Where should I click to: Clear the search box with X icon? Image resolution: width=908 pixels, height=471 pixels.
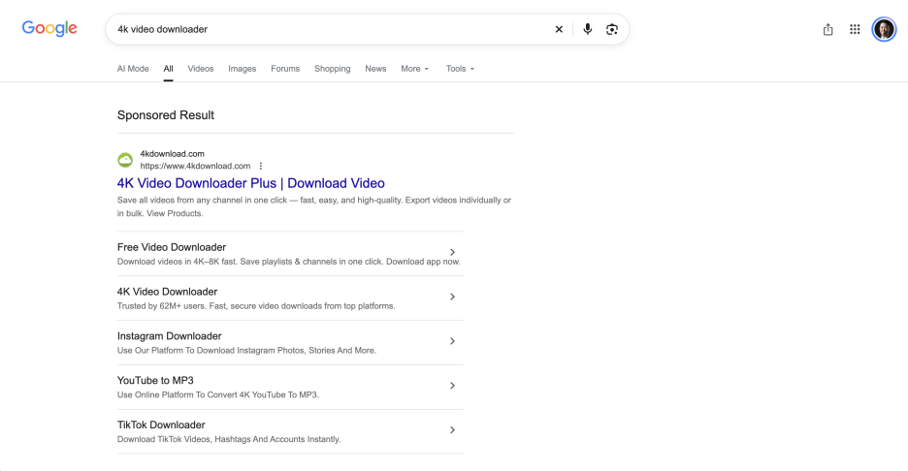tap(559, 29)
